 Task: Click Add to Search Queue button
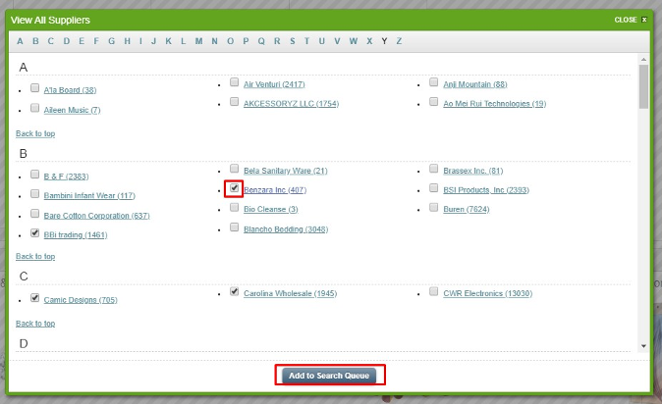pos(330,376)
